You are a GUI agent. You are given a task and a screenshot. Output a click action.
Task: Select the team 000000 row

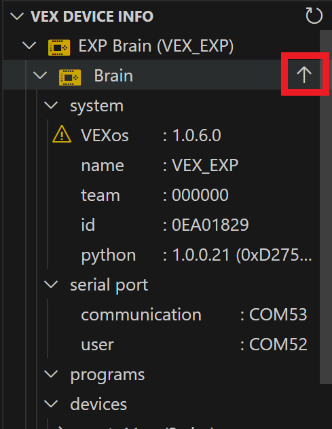pyautogui.click(x=162, y=195)
